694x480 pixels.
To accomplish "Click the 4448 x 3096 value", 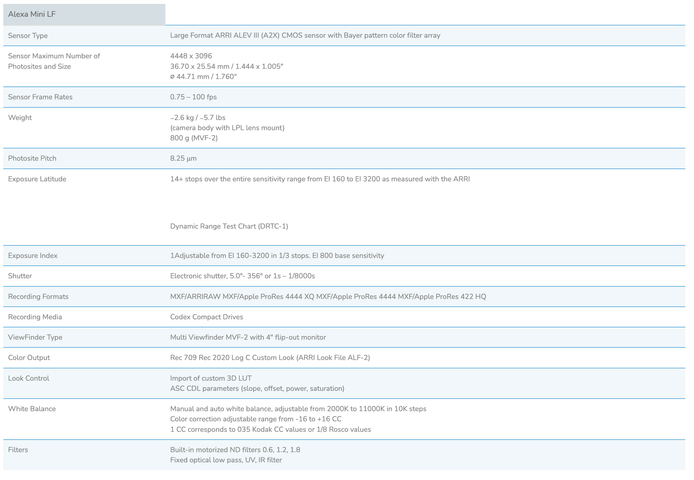I will pos(191,56).
